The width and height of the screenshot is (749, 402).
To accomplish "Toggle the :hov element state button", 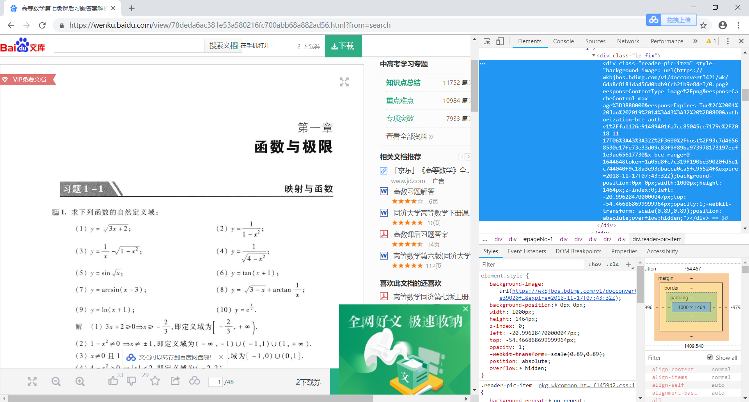I will (595, 264).
